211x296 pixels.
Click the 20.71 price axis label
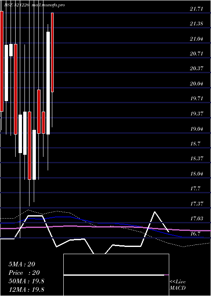[197, 54]
